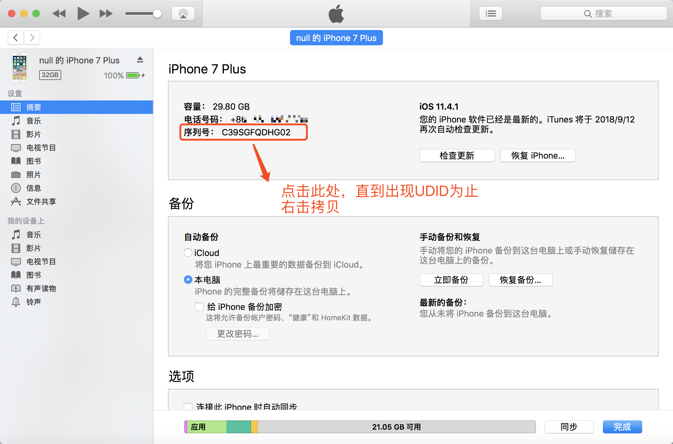Open the list view icon button
Screen dimensions: 673x444
490,14
